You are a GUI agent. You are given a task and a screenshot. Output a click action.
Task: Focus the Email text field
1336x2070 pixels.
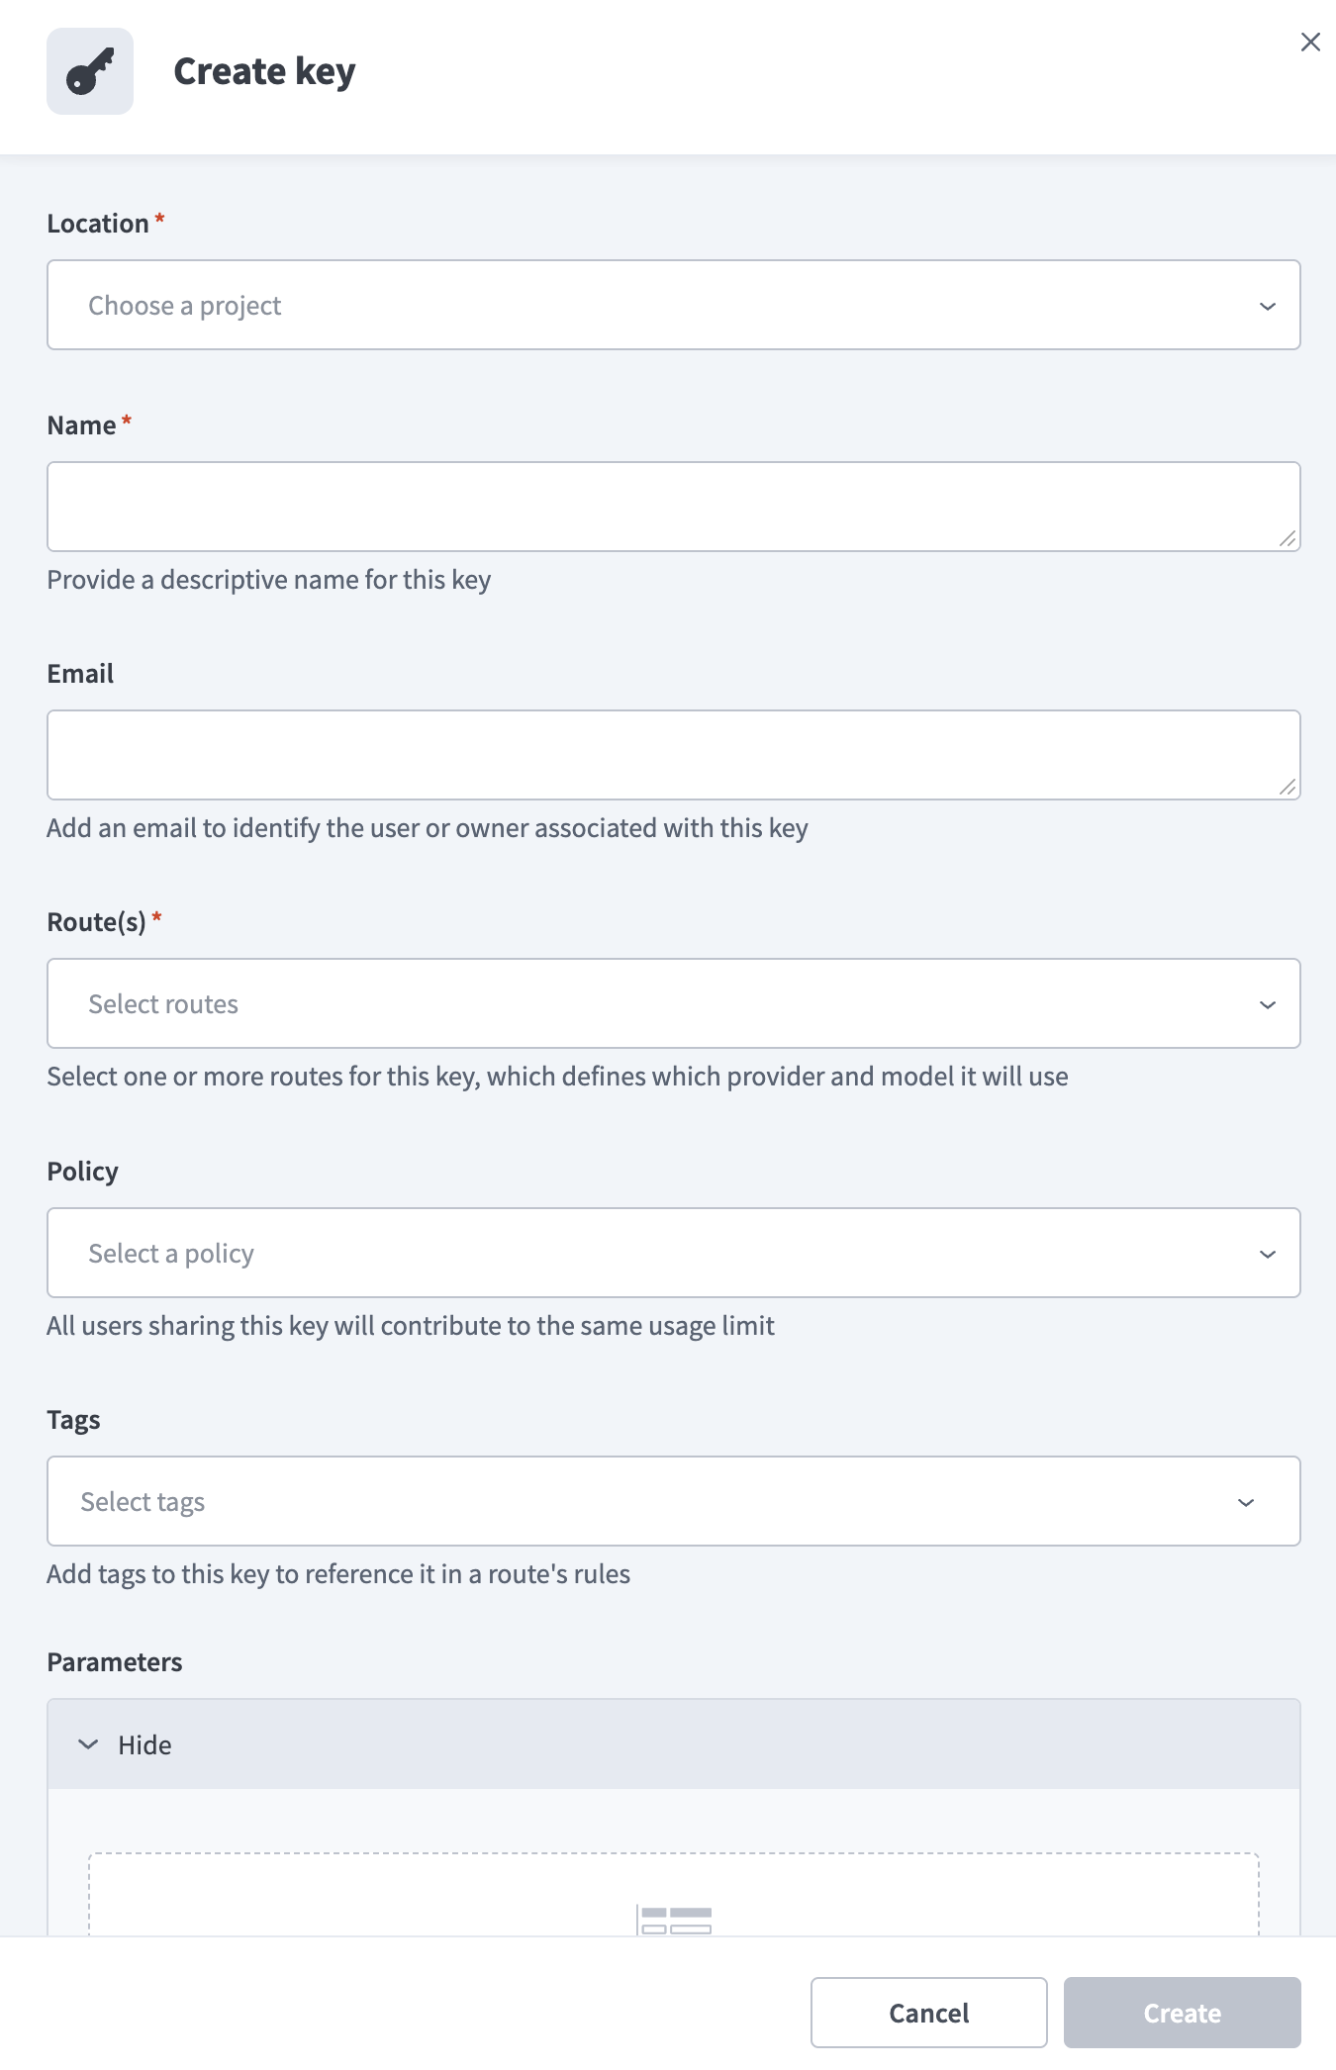(674, 755)
